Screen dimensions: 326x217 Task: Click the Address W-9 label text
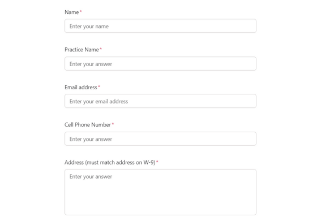pos(110,162)
